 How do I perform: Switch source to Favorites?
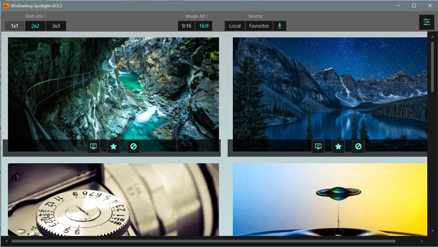click(x=259, y=26)
